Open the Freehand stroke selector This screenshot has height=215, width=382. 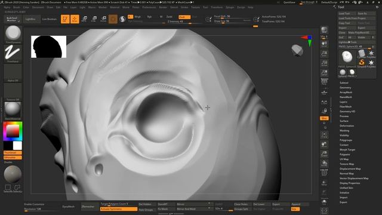13,53
